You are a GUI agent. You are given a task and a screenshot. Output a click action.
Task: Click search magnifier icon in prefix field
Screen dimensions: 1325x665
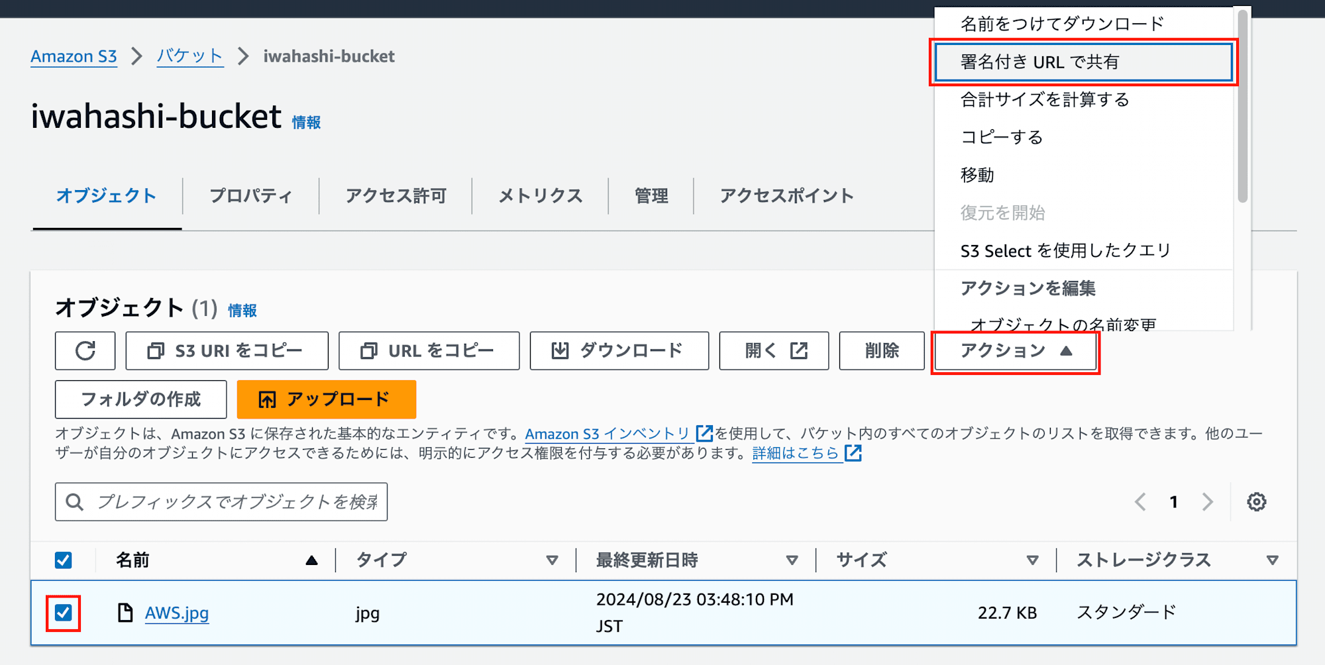(x=75, y=502)
